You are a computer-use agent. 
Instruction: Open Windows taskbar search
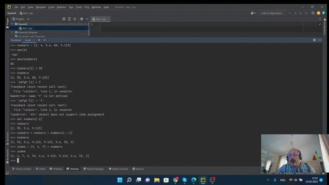point(129,180)
